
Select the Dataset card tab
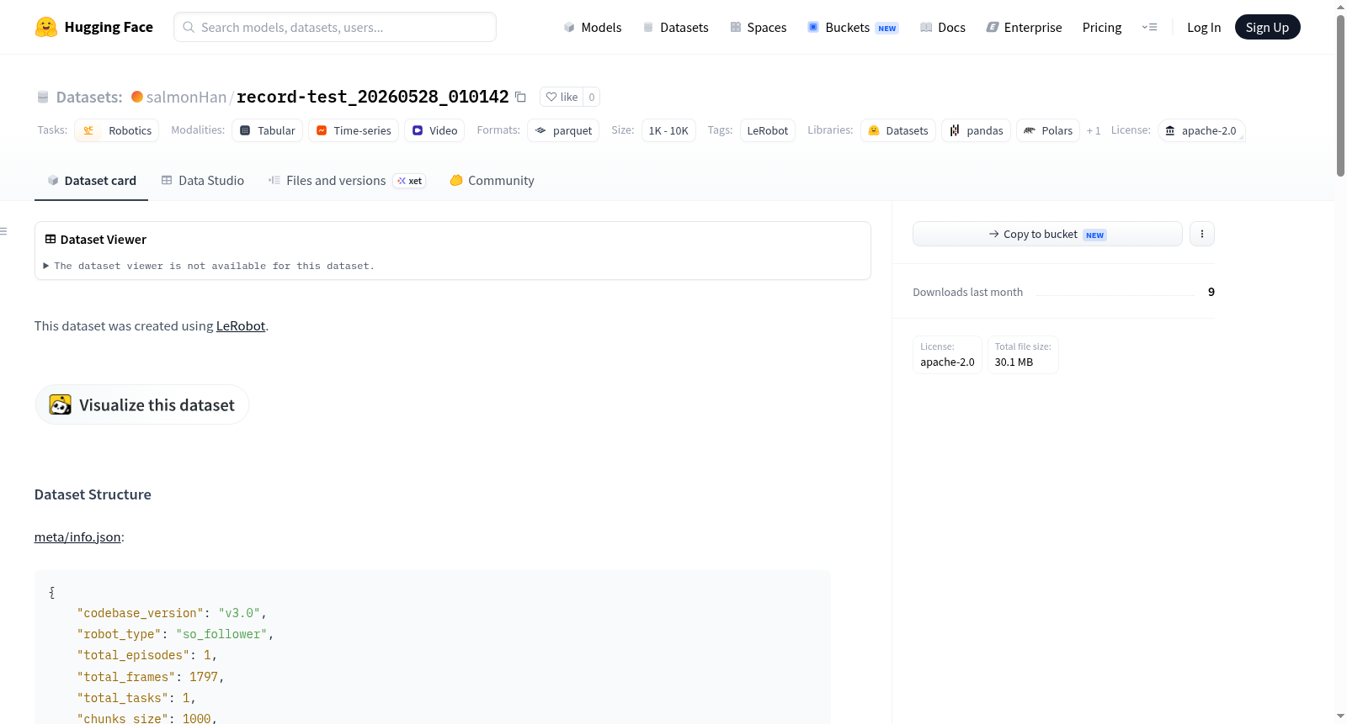92,180
